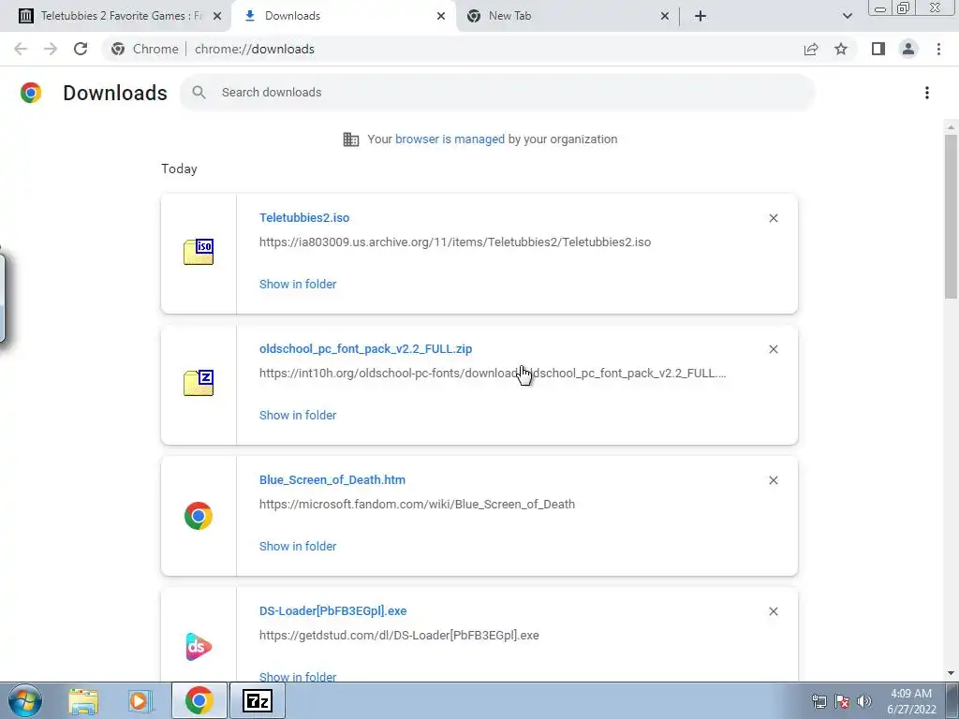
Task: Reload the downloads page
Action: (81, 49)
